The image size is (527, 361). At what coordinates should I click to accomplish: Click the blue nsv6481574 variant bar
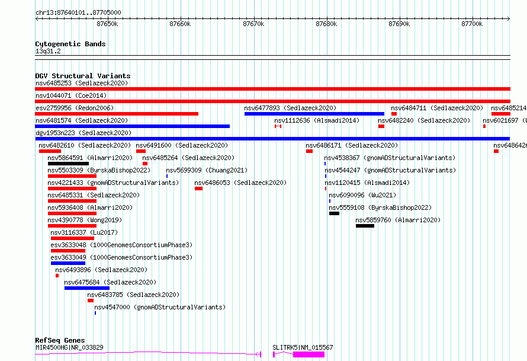tap(133, 126)
